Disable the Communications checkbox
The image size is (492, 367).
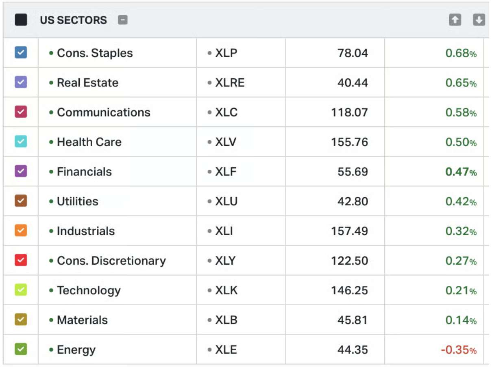coord(21,112)
